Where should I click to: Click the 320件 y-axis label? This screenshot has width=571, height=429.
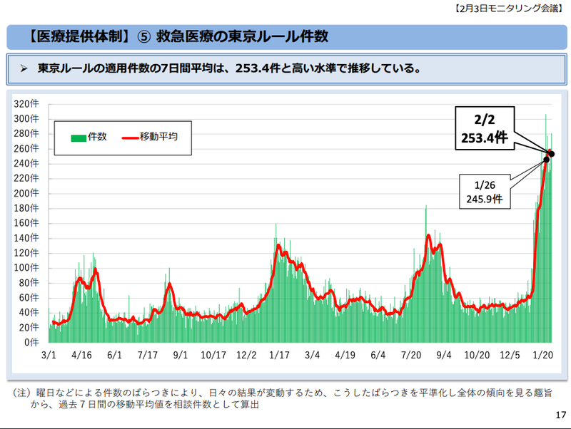coord(26,104)
